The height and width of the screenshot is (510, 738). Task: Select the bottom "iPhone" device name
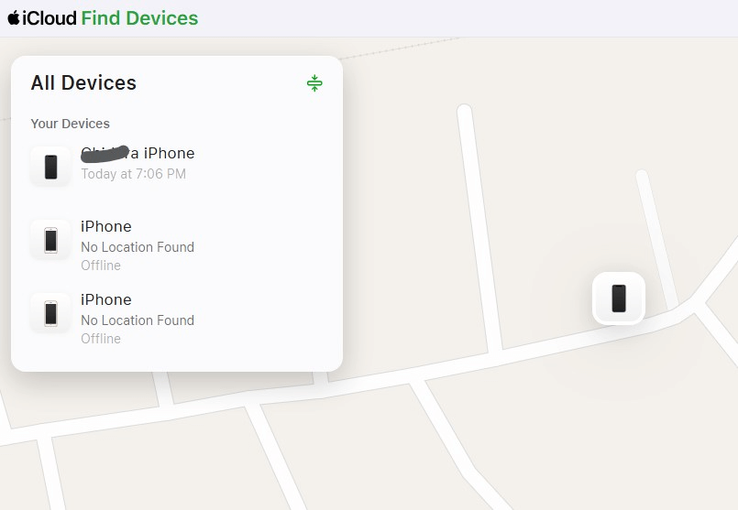tap(106, 299)
